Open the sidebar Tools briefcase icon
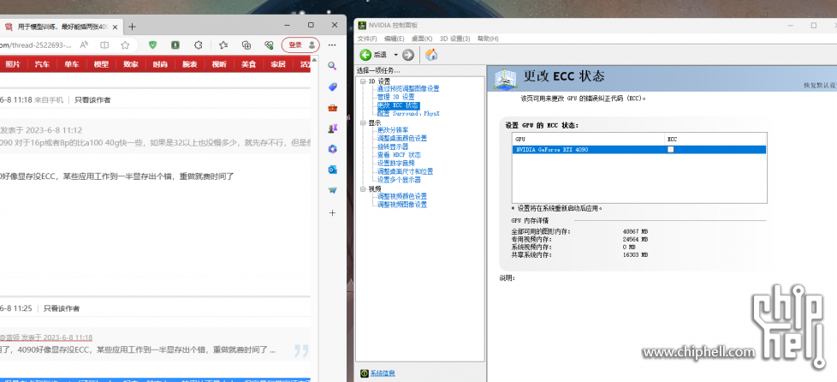 click(x=333, y=108)
